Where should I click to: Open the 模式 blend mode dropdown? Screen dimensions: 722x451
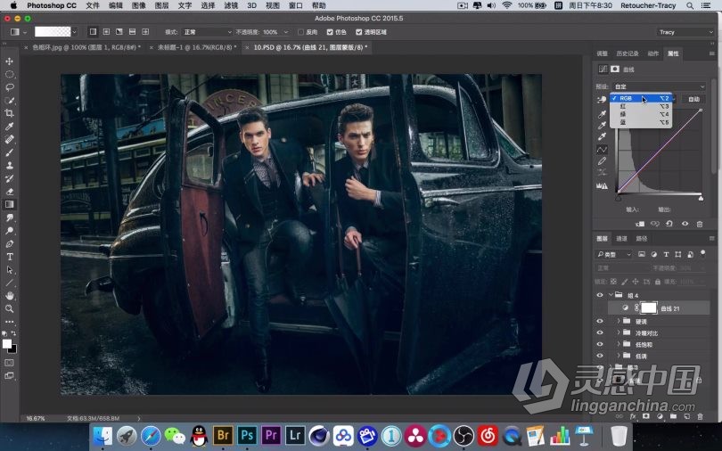pos(207,32)
